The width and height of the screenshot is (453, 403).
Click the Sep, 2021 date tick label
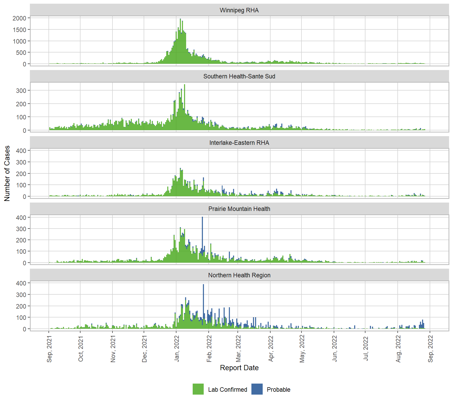(49, 349)
